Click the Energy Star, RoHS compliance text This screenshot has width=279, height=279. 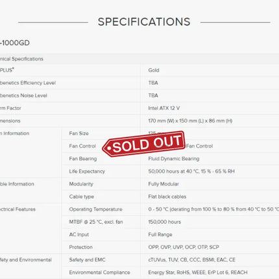click(198, 273)
